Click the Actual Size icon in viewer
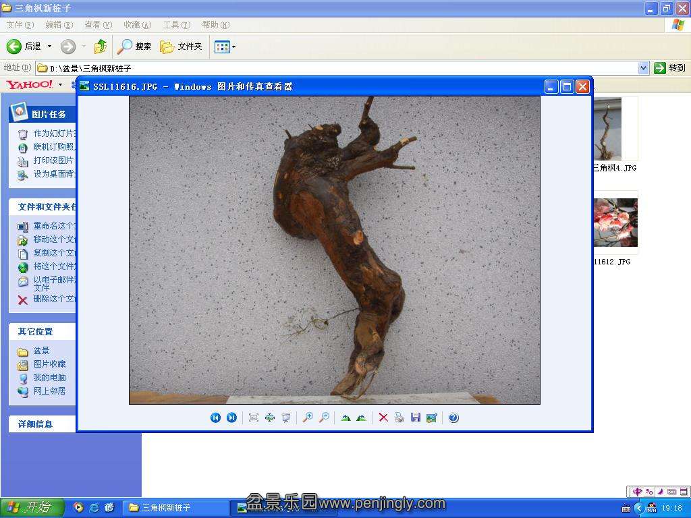This screenshot has height=518, width=691. point(270,418)
